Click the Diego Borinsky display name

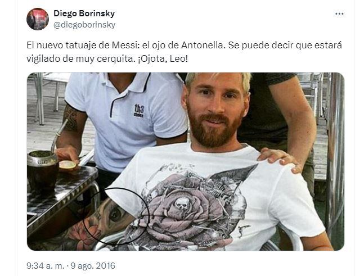84,13
